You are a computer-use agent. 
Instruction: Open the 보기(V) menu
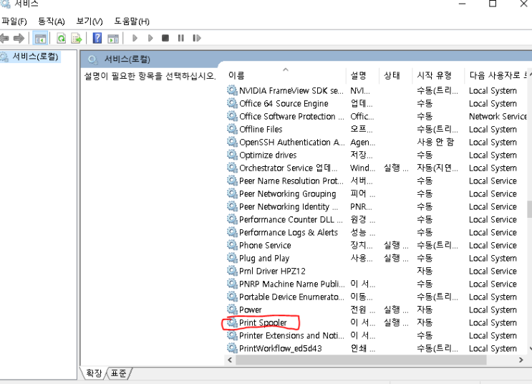(90, 21)
